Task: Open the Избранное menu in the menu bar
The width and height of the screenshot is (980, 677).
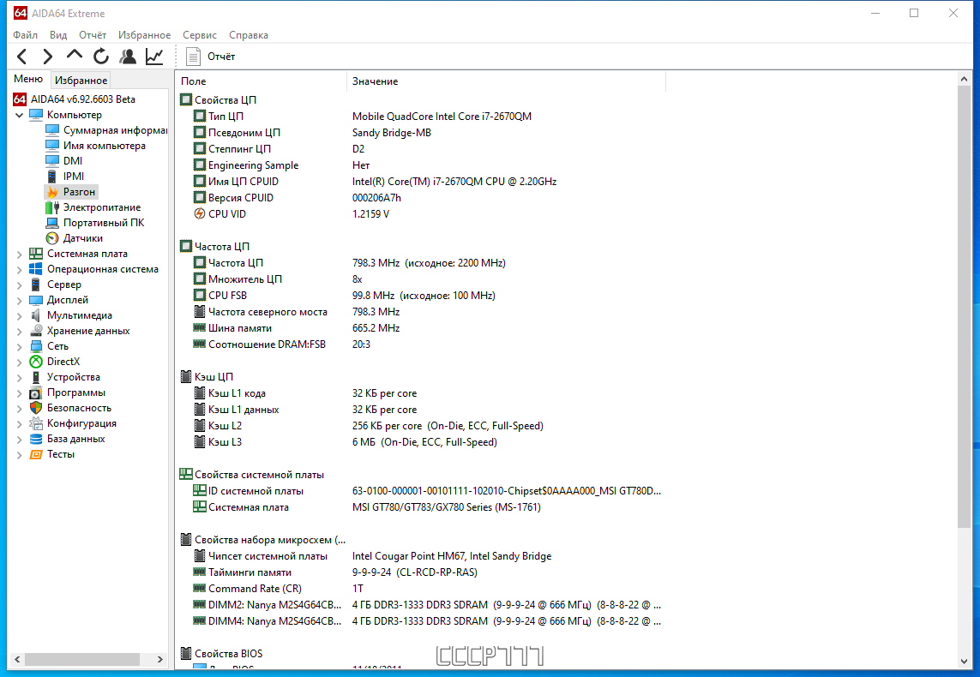Action: point(144,35)
